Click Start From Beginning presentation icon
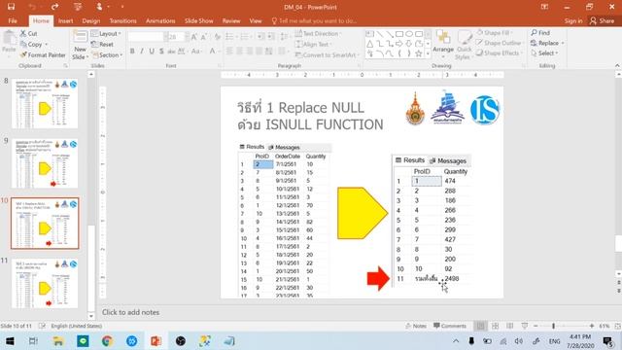The height and width of the screenshot is (350, 622). point(78,7)
